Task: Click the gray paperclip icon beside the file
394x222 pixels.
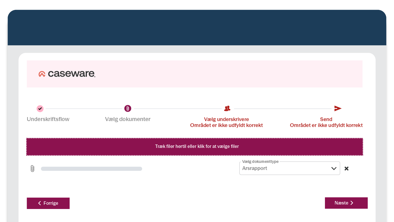Action: (x=32, y=169)
